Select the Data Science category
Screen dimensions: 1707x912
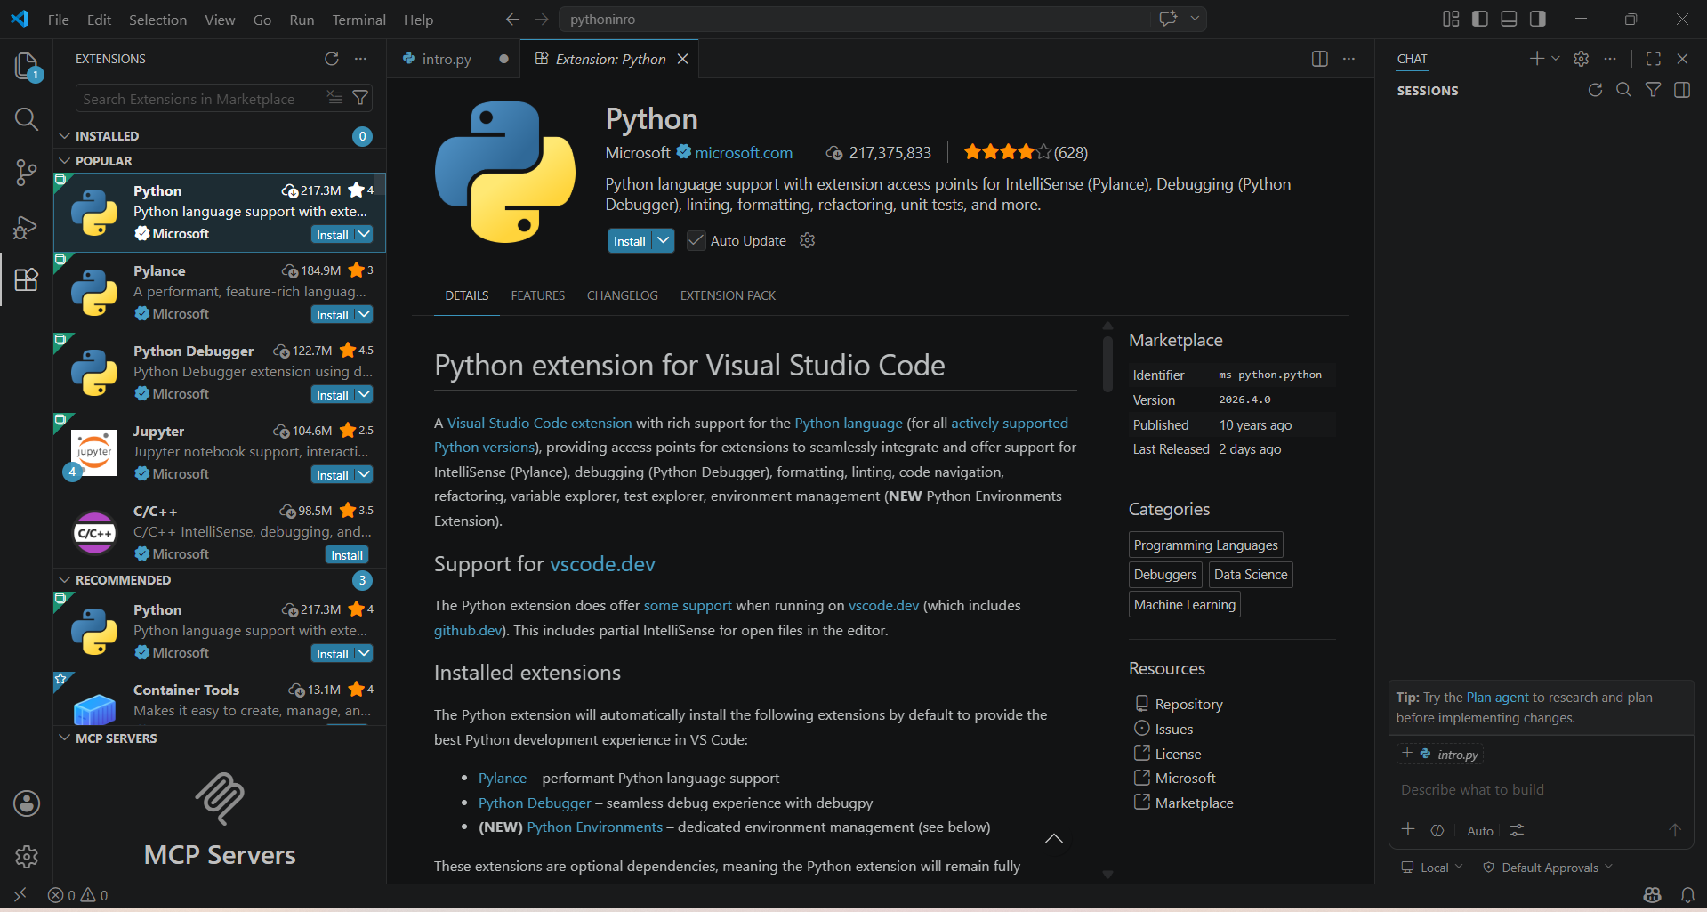(1250, 574)
